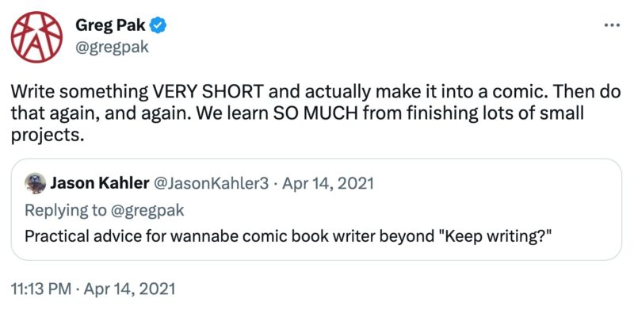
Task: Open the three-dot more options menu
Action: (611, 26)
